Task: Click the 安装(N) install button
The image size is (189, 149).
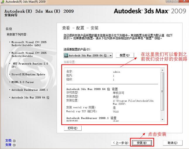Action: [142, 143]
